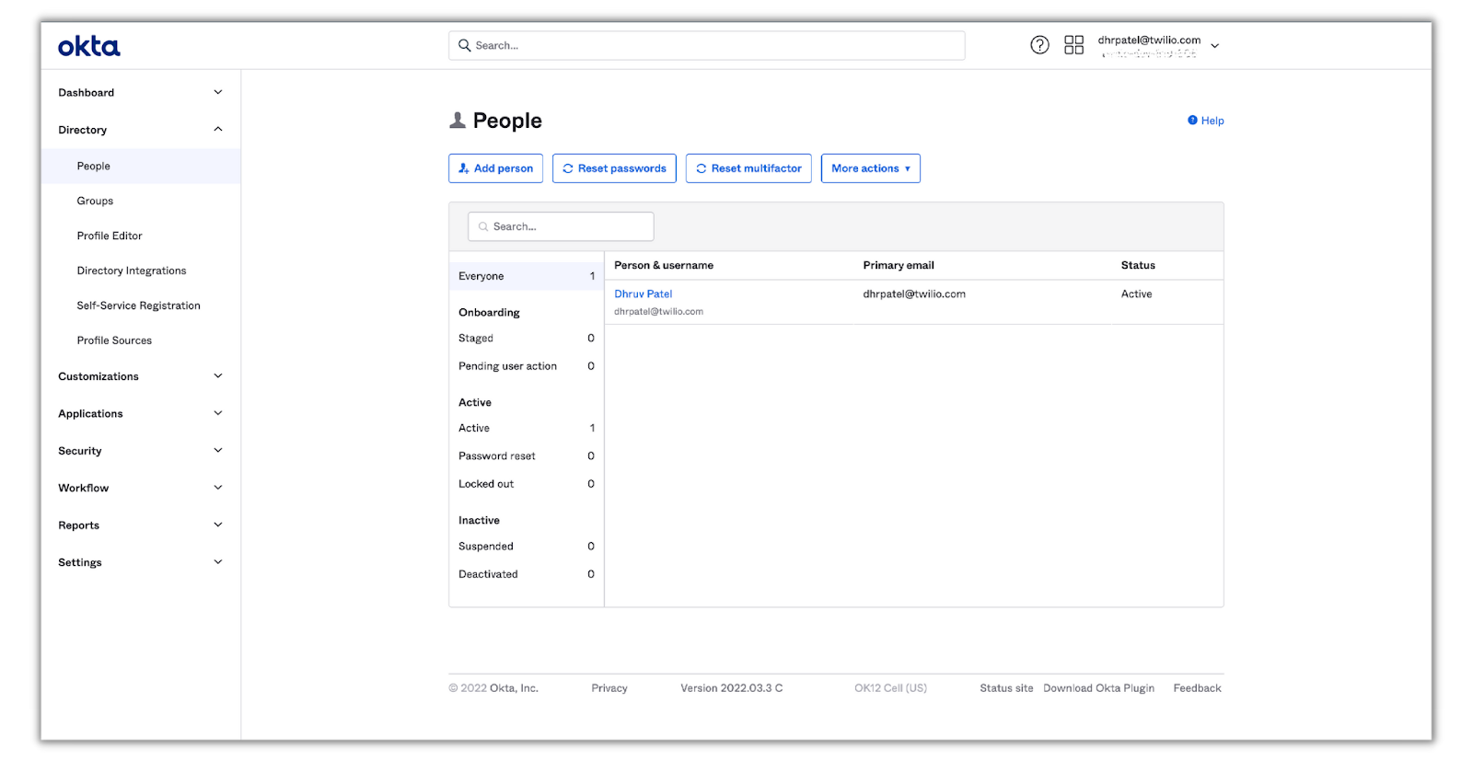Click the © 2022 Okta, Inc. footer text
Viewport: 1473px width, 761px height.
[493, 688]
